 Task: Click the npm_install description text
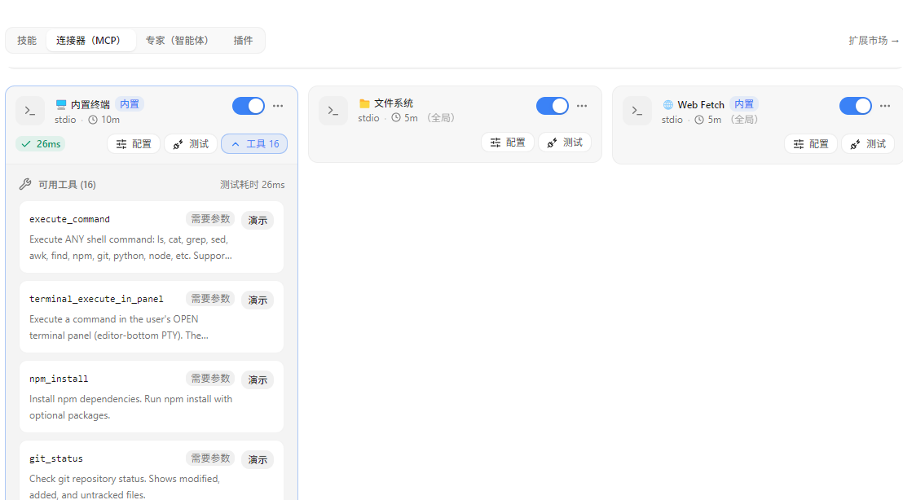click(x=130, y=407)
